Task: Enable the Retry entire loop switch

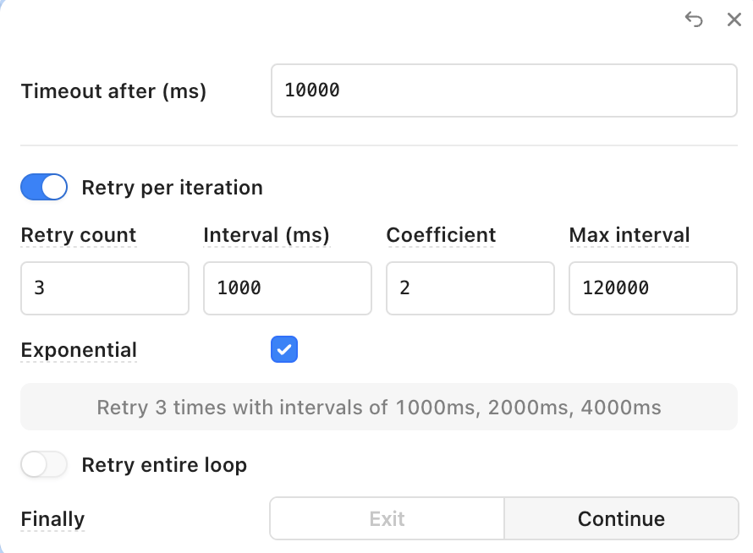Action: [44, 464]
